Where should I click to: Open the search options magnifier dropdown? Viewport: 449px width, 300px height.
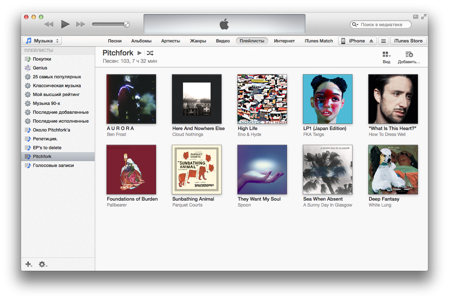coord(355,24)
